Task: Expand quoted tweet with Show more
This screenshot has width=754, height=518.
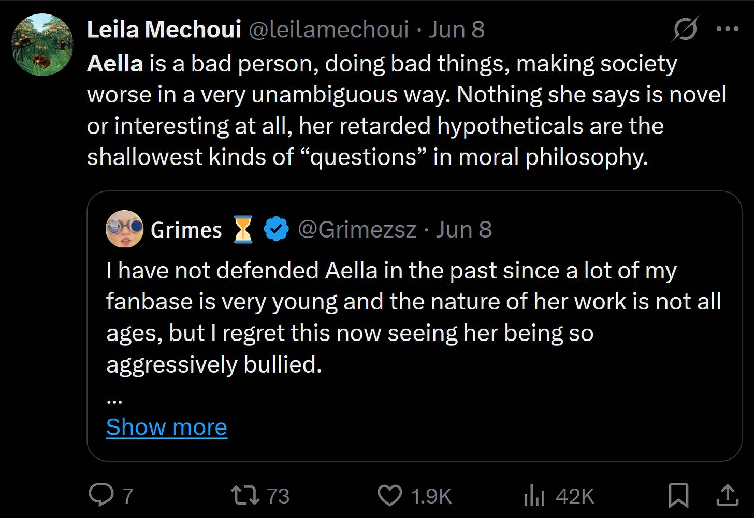Action: click(x=166, y=427)
